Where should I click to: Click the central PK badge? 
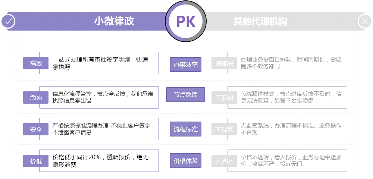[186, 21]
